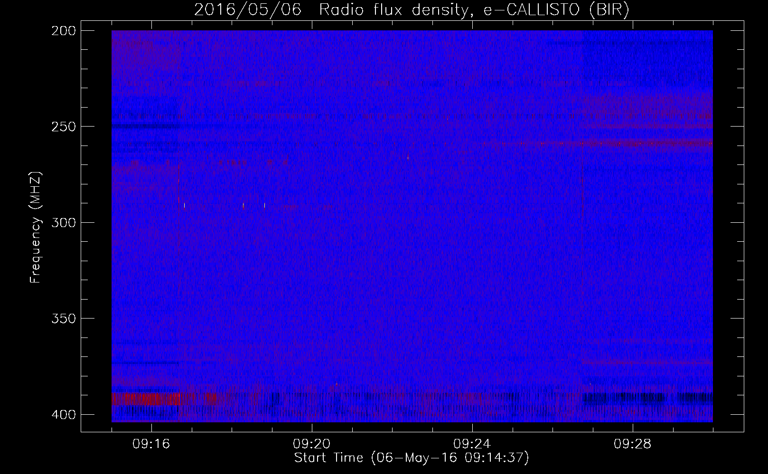Viewport: 768px width, 474px height.
Task: Click the bright red band near 390 MHz at spectrogram start
Action: [145, 399]
